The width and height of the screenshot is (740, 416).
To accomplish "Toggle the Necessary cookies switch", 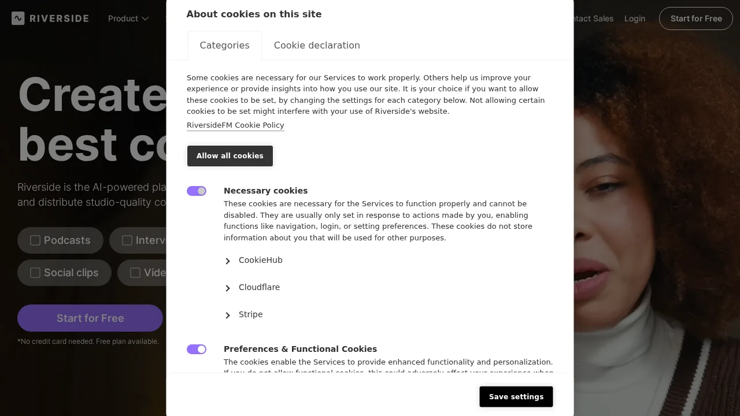I will [197, 191].
